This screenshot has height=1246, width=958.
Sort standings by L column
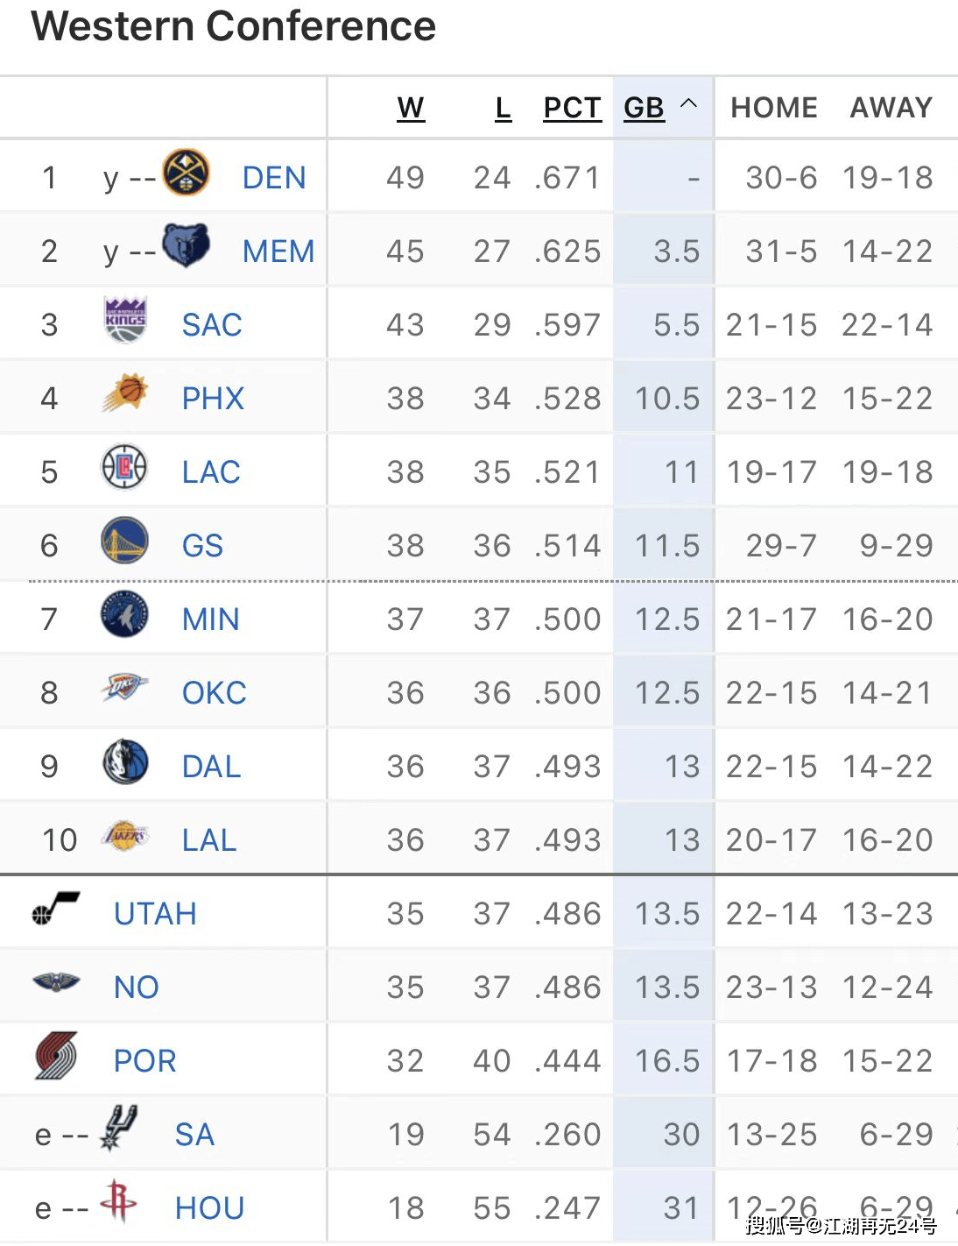503,108
